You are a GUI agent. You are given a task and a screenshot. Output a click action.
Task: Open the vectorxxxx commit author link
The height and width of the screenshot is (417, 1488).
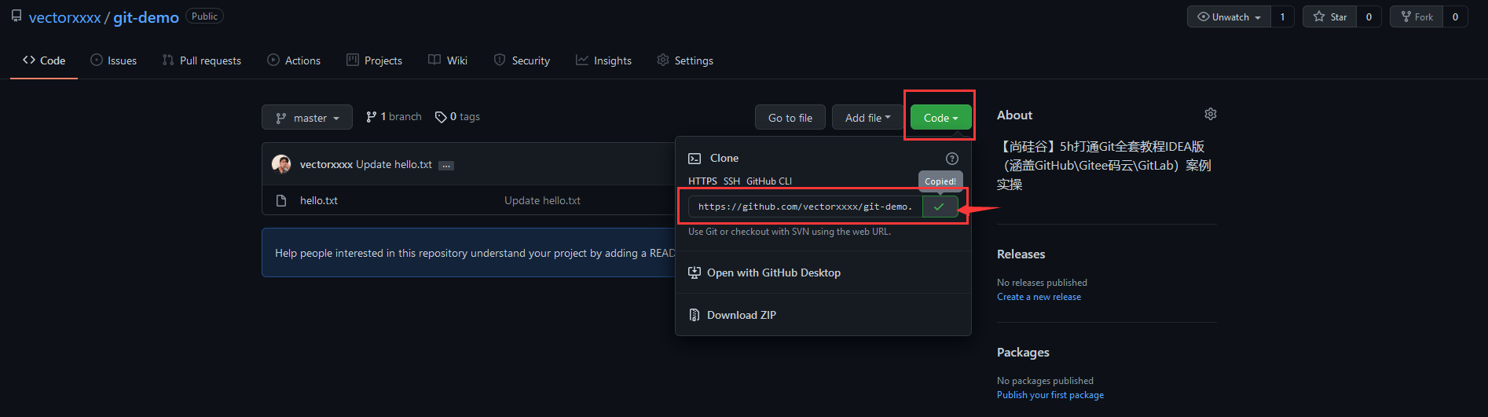[326, 164]
